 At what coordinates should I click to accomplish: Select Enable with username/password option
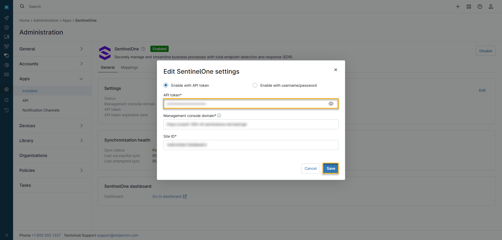tap(255, 85)
